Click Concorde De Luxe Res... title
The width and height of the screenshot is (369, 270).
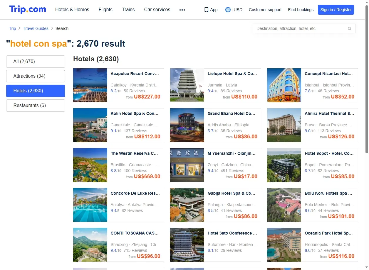[135, 193]
